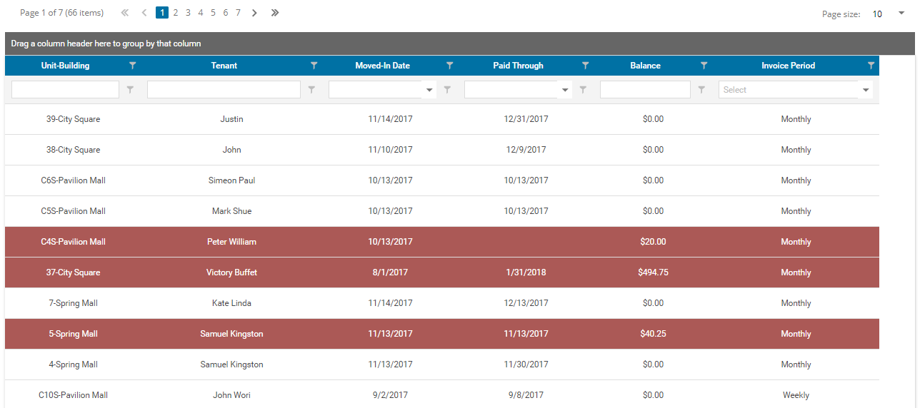The image size is (920, 408).
Task: Select the C10S-Pavilion Mall cell
Action: 73,395
